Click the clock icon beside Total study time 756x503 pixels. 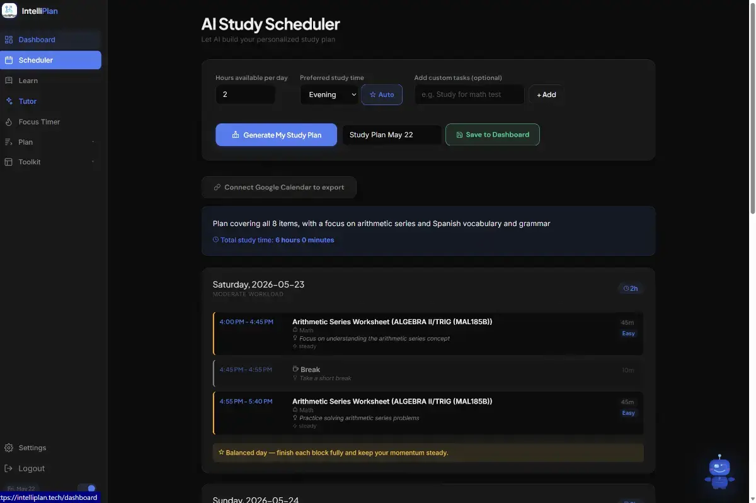216,240
